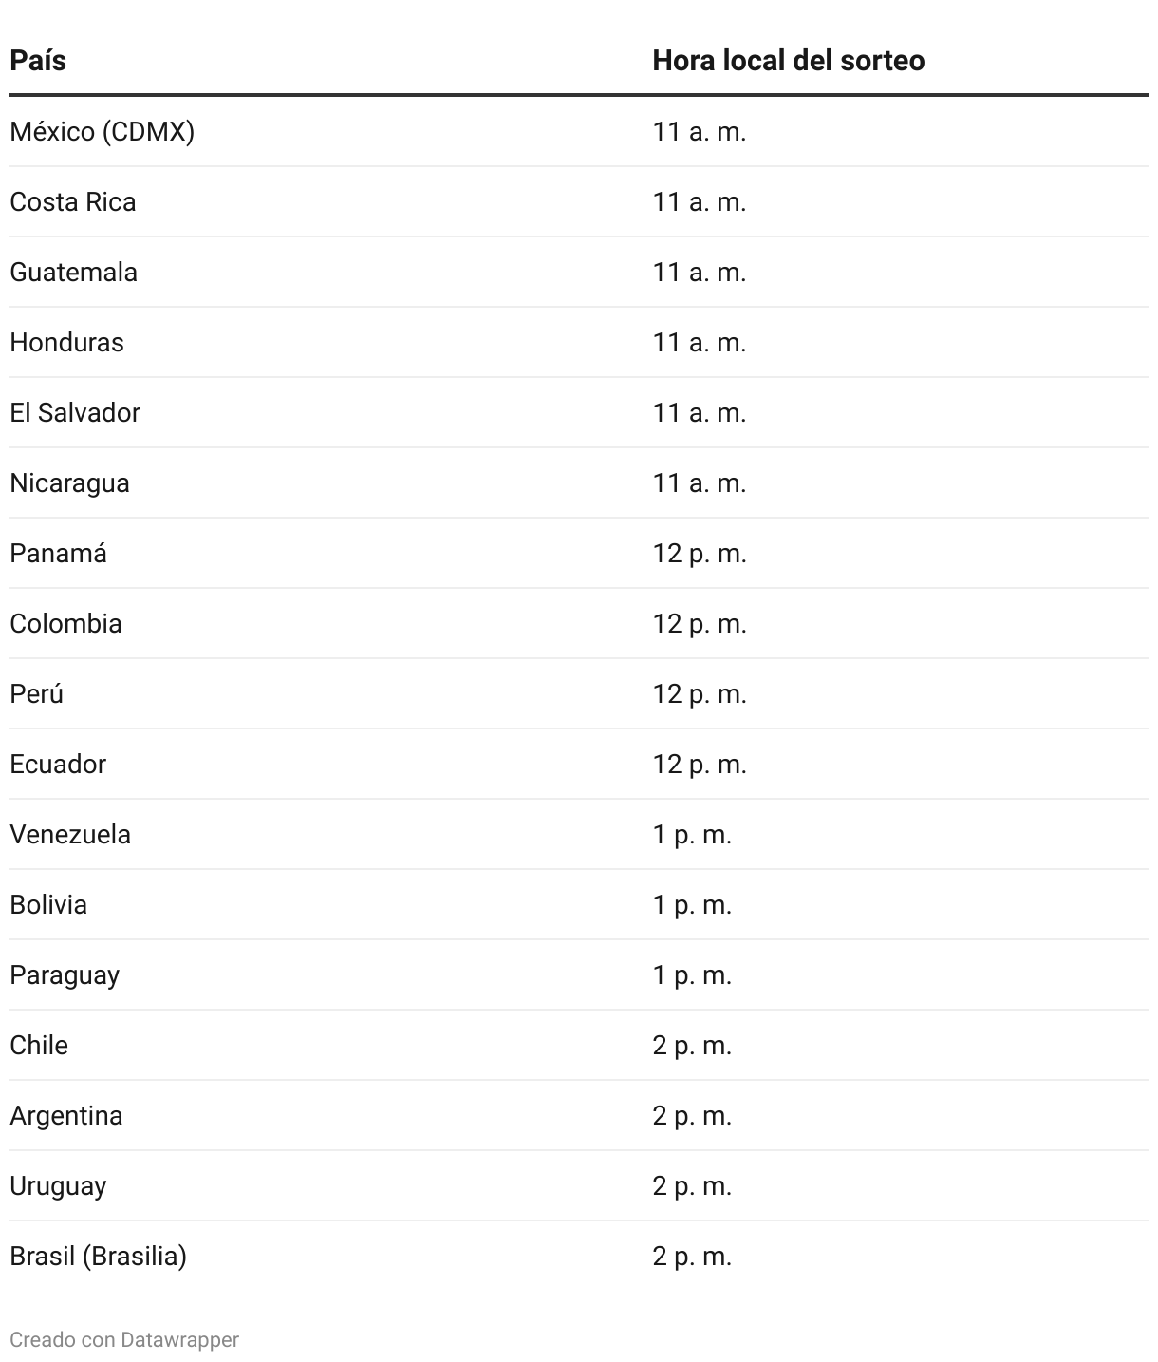This screenshot has height=1362, width=1158.
Task: Click the Venezuela country cell
Action: [70, 834]
